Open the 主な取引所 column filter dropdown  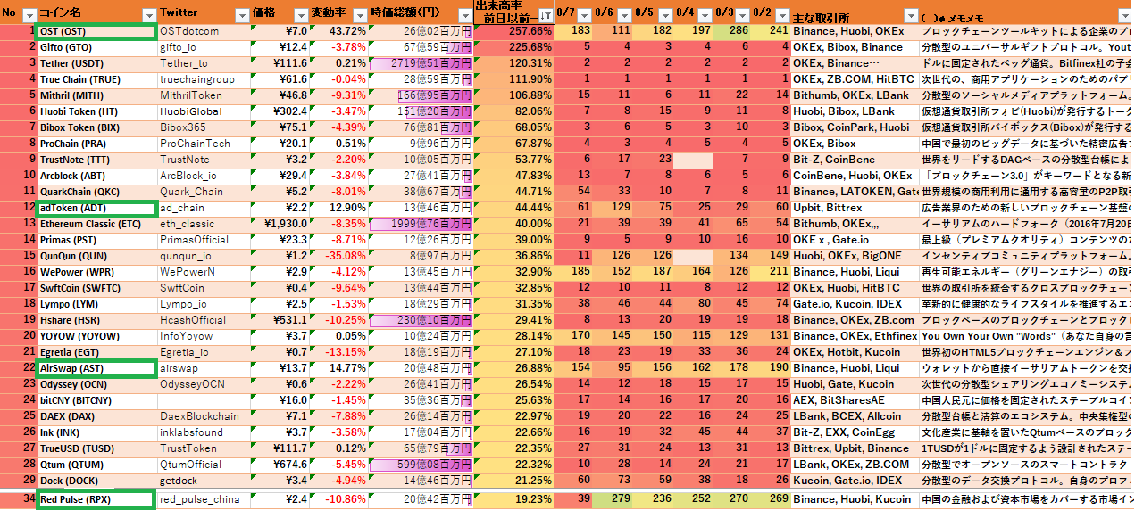[909, 15]
